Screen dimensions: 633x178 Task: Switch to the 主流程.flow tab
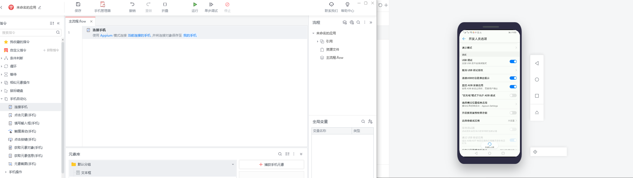coord(77,21)
